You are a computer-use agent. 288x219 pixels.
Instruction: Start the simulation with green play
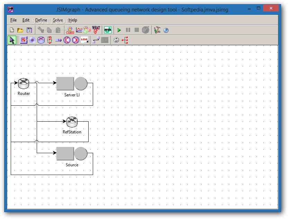[119, 30]
